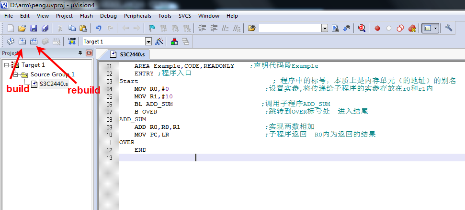This screenshot has width=465, height=210.
Task: Save all files with multi-disk icon
Action: pos(45,28)
